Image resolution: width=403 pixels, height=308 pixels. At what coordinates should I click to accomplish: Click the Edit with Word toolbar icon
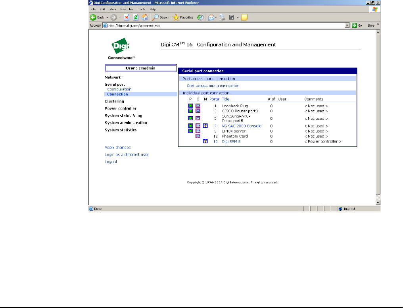(231, 17)
